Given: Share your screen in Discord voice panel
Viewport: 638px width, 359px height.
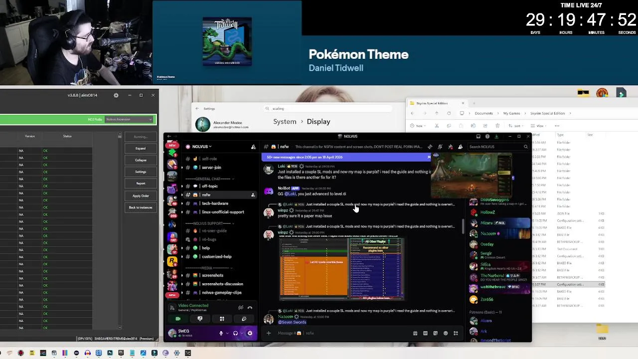Looking at the screenshot, I should tap(200, 319).
